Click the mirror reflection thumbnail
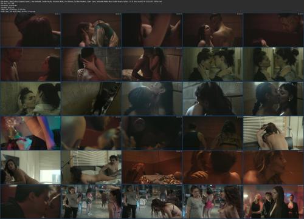This screenshot has height=219, width=304. point(274,64)
